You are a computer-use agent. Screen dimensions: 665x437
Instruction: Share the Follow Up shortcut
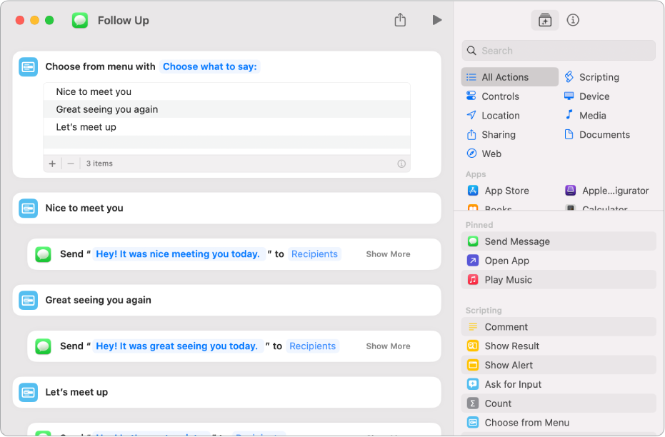[x=400, y=19]
